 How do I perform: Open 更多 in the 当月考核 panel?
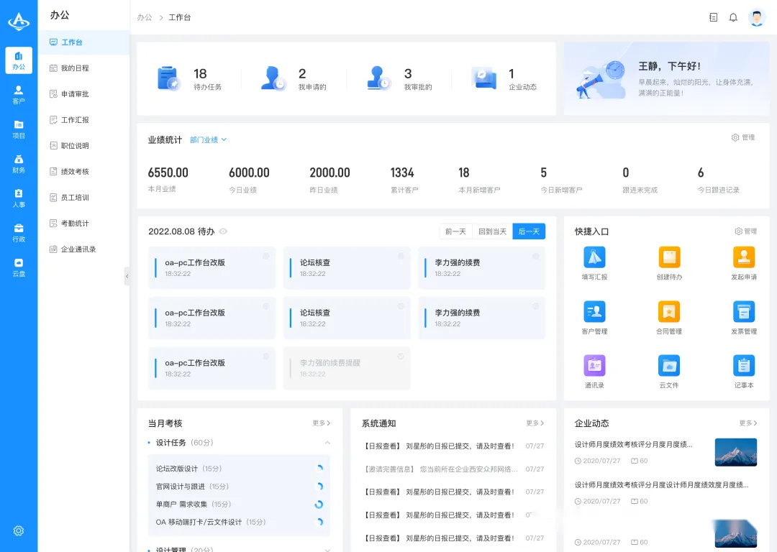coord(321,423)
